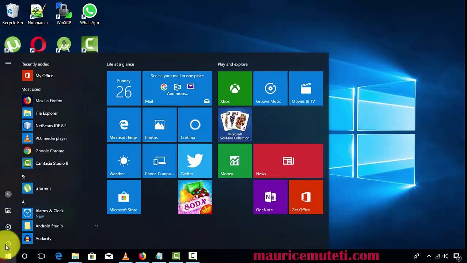Open VLC media player from list
This screenshot has height=263, width=467.
point(60,138)
